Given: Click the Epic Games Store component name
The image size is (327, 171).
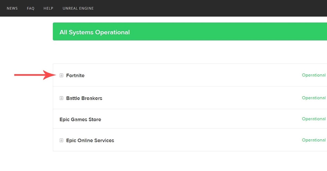Looking at the screenshot, I should 80,119.
